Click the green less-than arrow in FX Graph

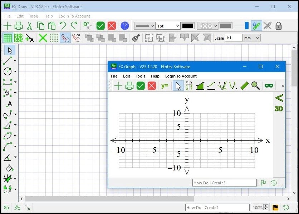pyautogui.click(x=279, y=98)
